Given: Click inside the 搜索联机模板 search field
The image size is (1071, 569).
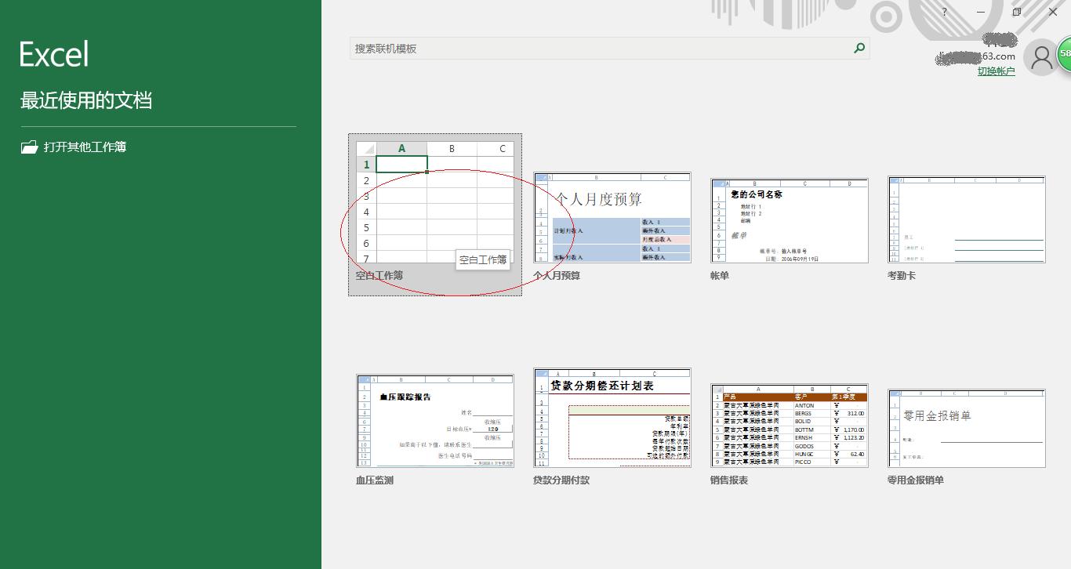Looking at the screenshot, I should tap(549, 48).
